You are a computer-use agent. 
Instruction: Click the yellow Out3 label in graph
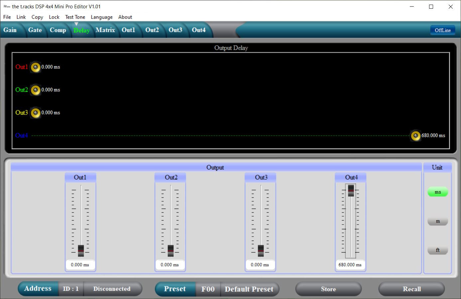[22, 113]
